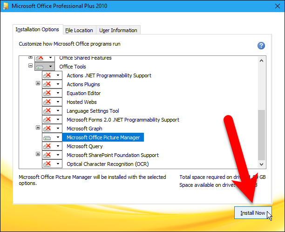Close the Office setup window
This screenshot has width=285, height=232.
click(278, 6)
